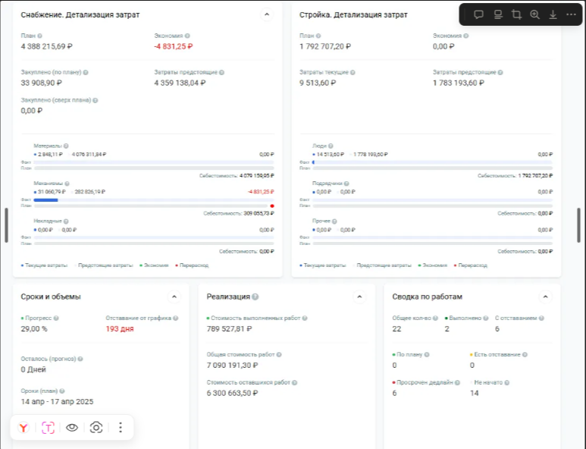The width and height of the screenshot is (586, 449).
Task: Click help icon next to Не начато
Action: click(x=506, y=382)
